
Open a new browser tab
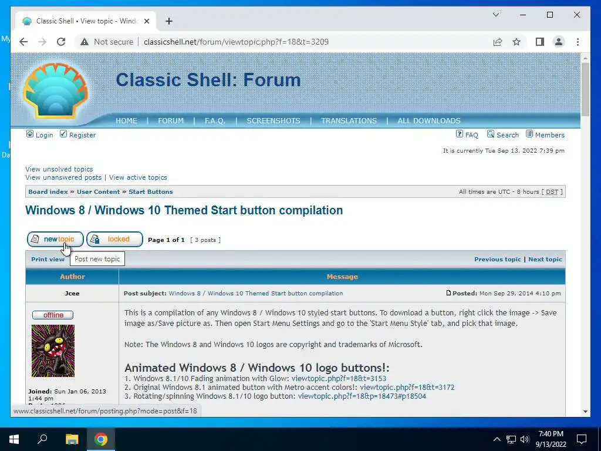(x=169, y=21)
